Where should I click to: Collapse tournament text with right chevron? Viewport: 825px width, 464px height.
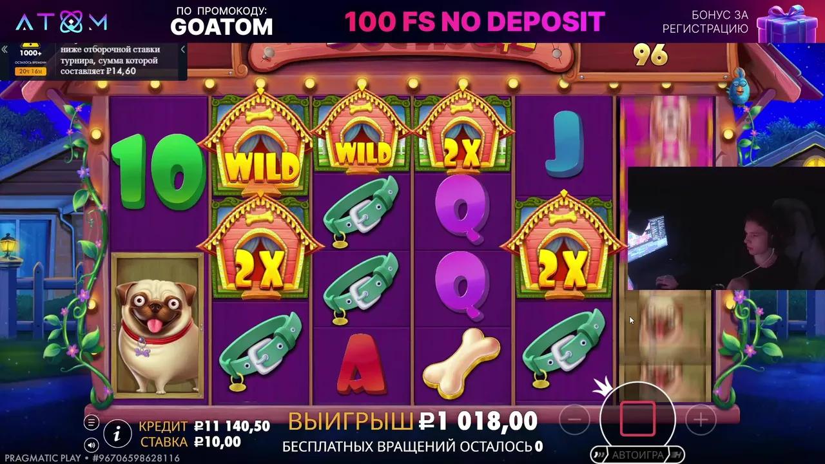[182, 50]
